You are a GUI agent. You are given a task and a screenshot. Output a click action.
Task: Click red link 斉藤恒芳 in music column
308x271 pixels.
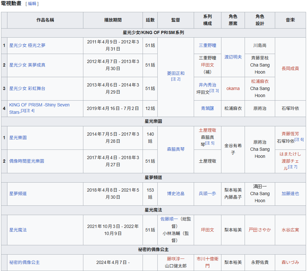click(x=290, y=134)
